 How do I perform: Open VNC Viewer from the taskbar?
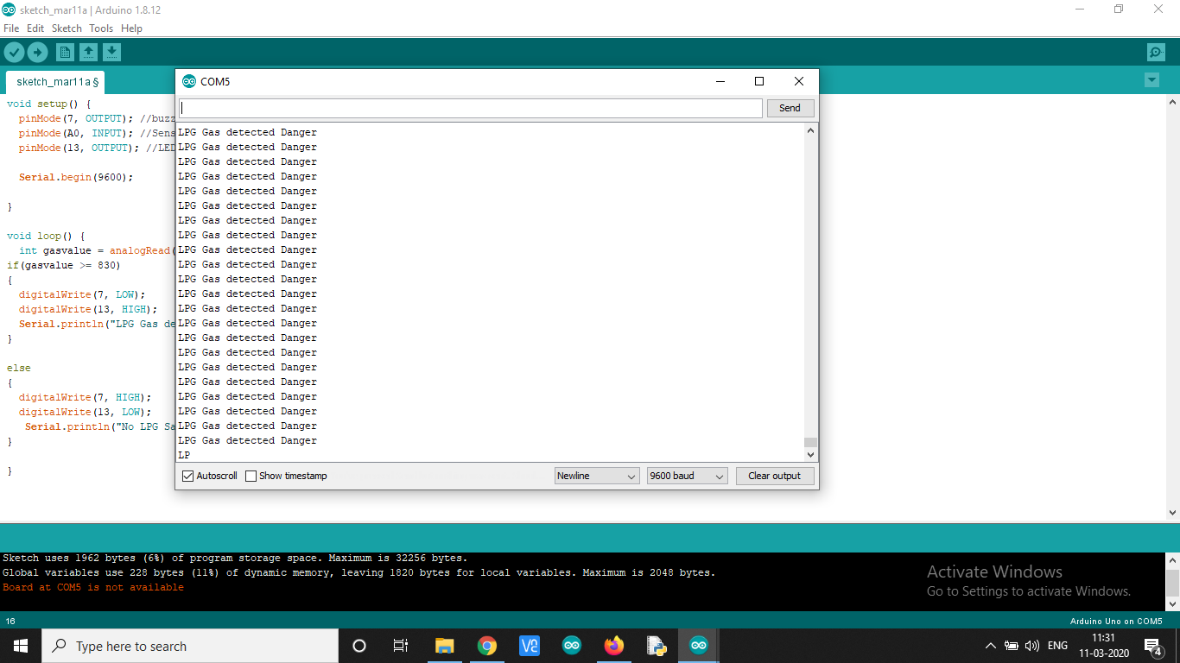[530, 646]
